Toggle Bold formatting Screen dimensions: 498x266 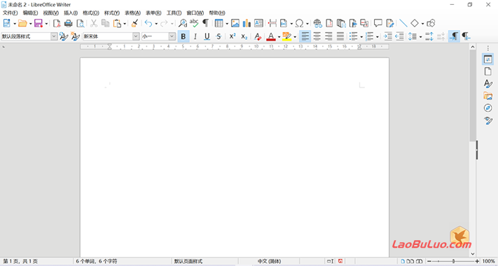pos(184,36)
